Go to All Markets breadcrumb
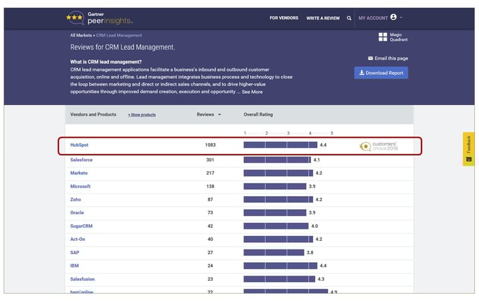This screenshot has height=301, width=479. pos(82,35)
